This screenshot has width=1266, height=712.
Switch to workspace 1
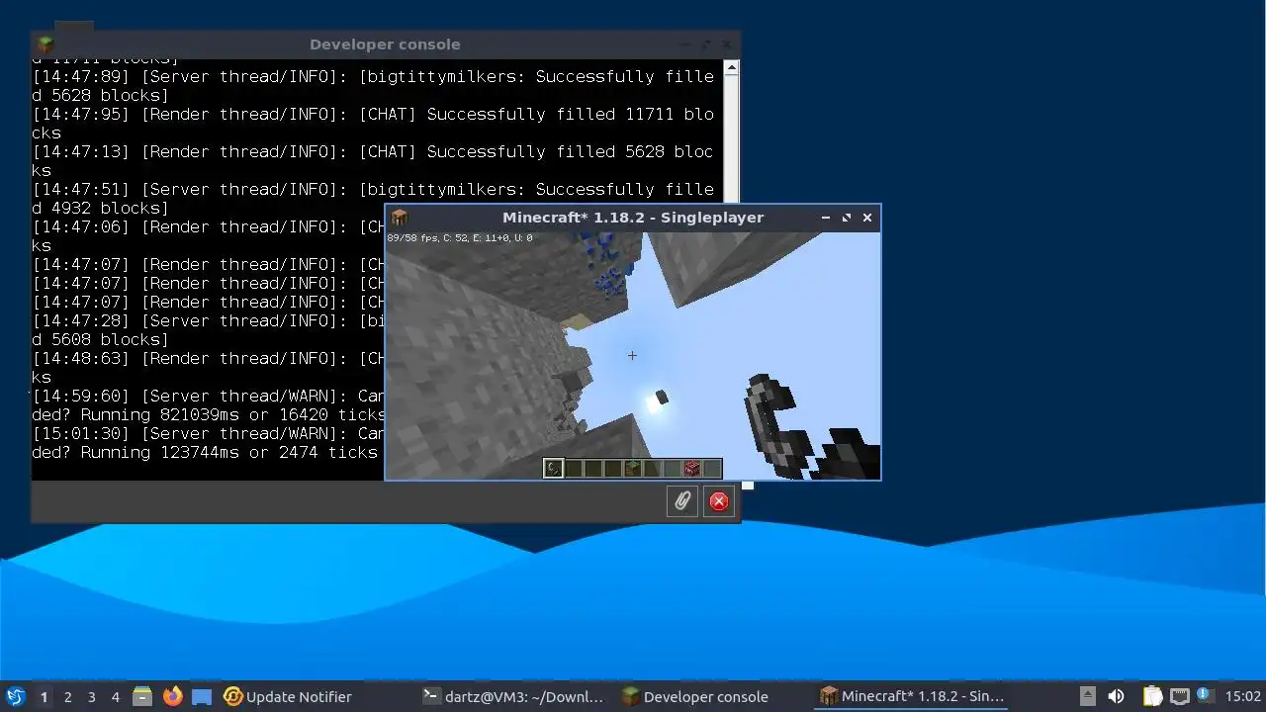[44, 696]
